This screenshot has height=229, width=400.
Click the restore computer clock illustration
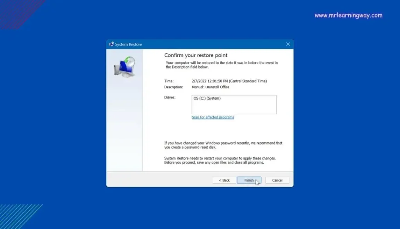click(125, 67)
